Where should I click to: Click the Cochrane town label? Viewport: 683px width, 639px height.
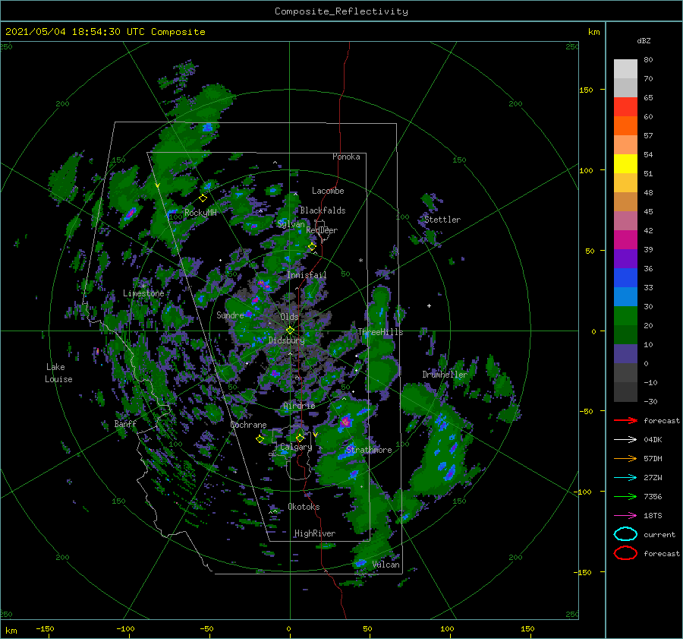tap(248, 425)
